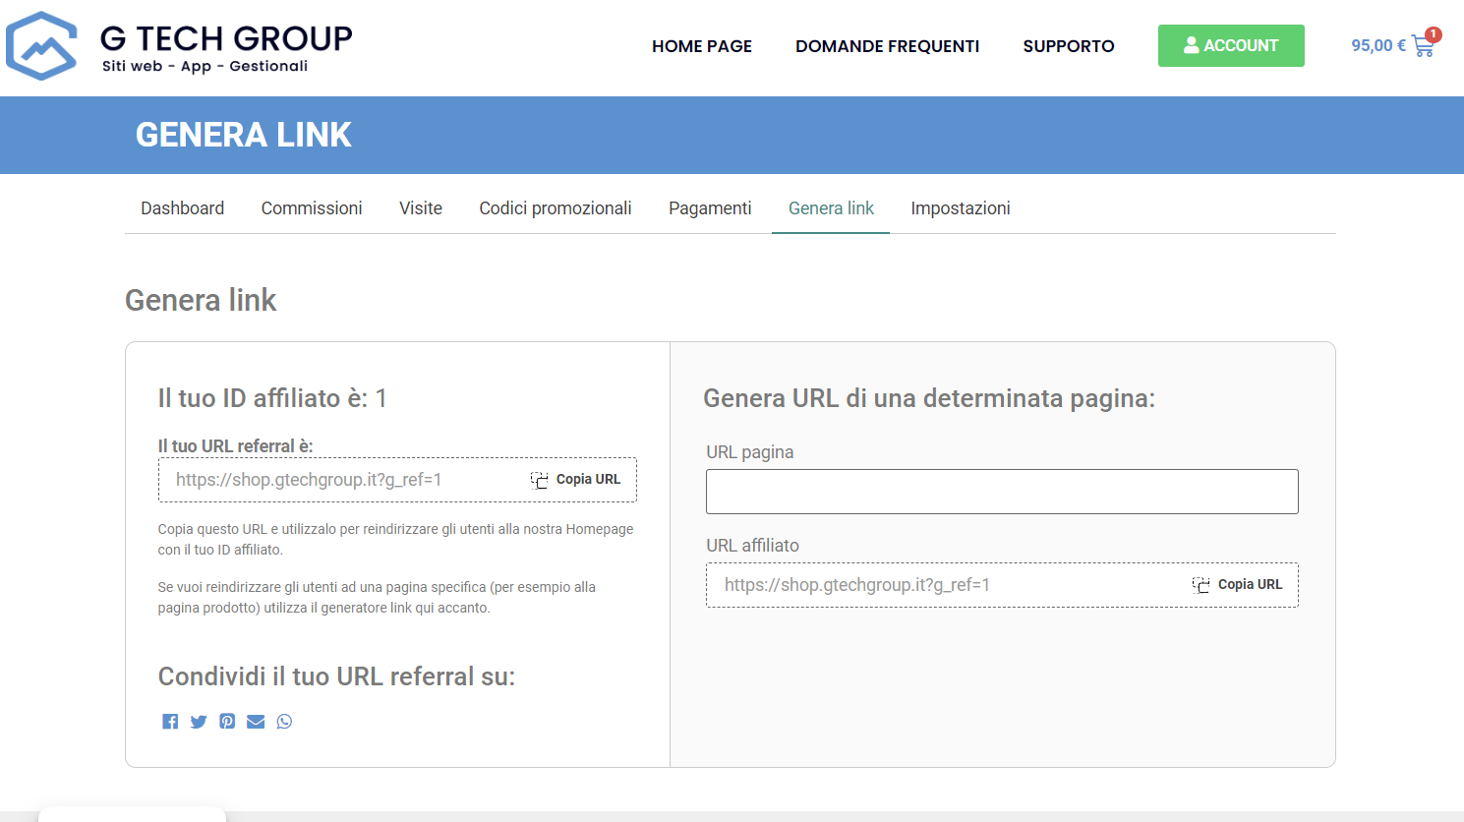Copy the generated affiliate URL

(x=1239, y=585)
